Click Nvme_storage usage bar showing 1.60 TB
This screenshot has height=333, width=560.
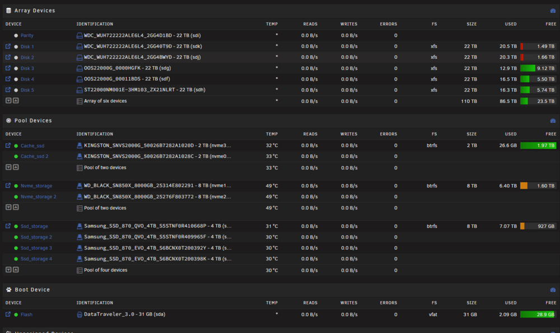tap(538, 186)
